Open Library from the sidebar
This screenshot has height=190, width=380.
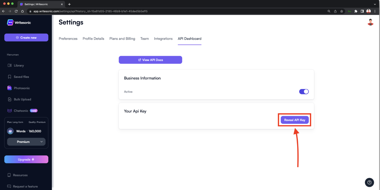pos(19,65)
